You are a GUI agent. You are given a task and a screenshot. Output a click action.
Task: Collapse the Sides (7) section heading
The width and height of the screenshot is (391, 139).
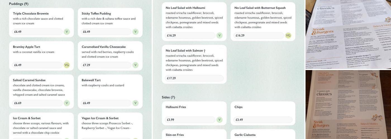click(168, 97)
